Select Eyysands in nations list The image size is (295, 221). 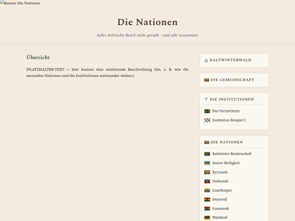220,172
